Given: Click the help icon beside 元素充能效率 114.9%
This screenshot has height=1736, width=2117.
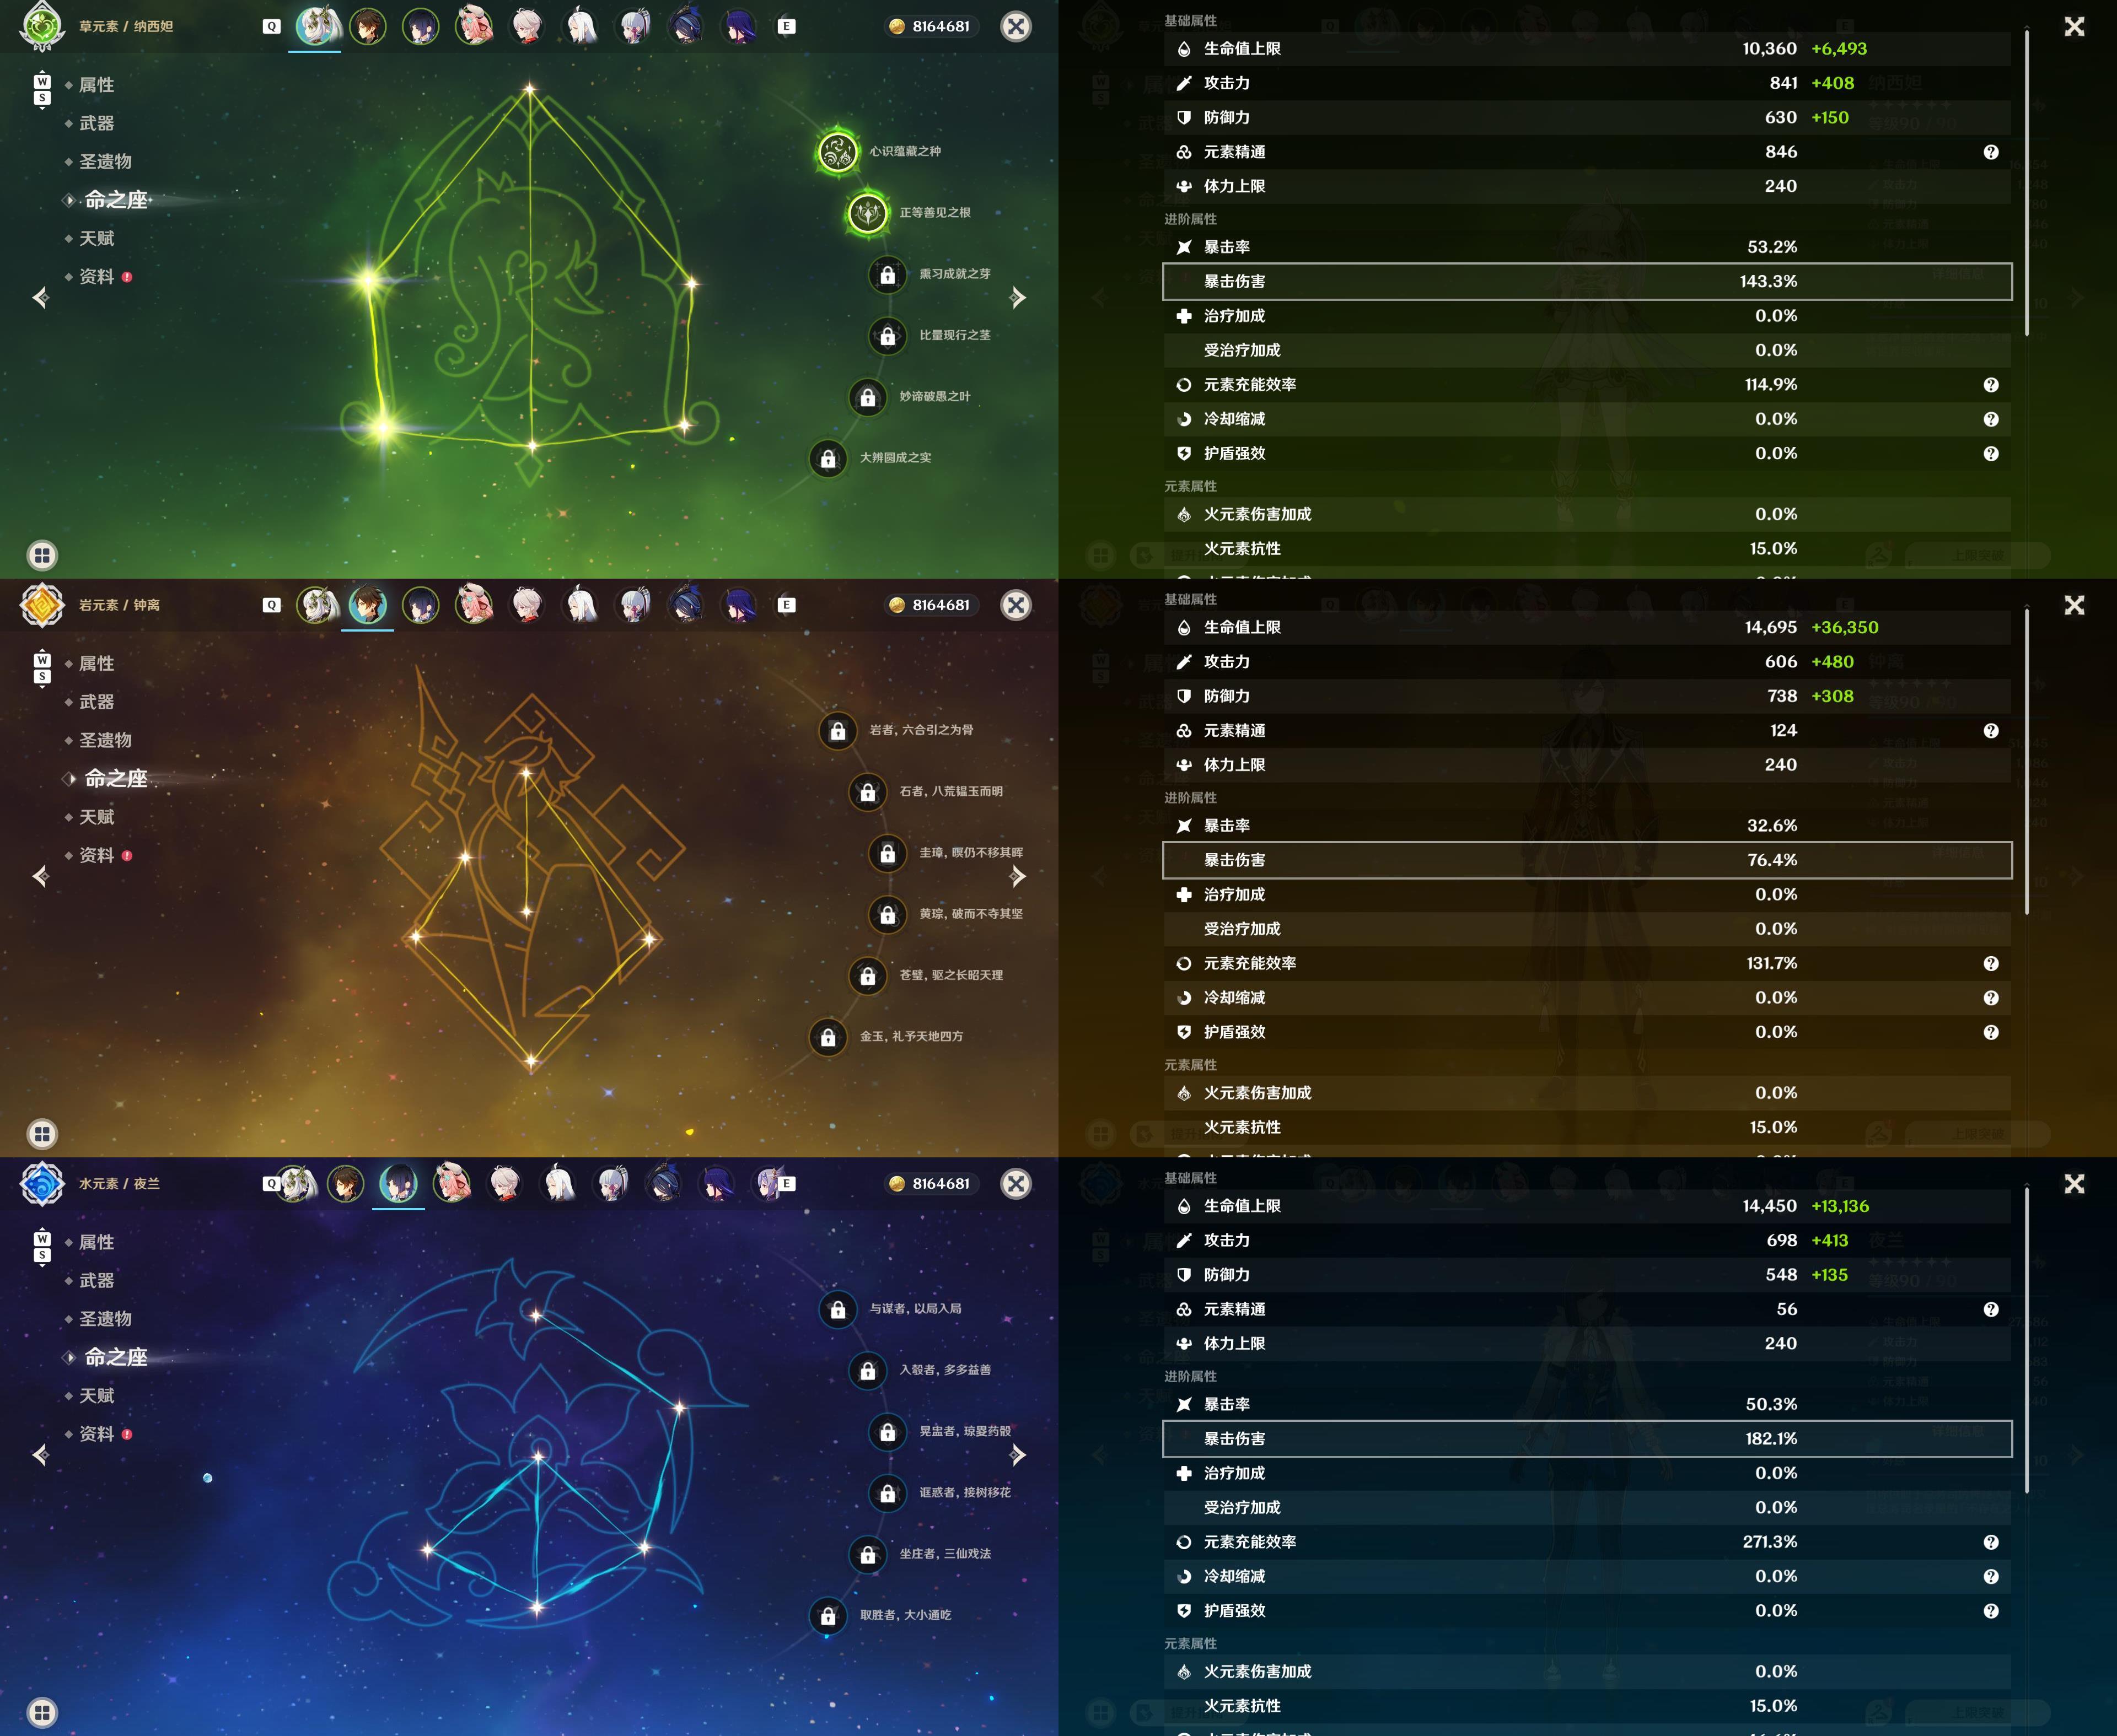Looking at the screenshot, I should click(x=1991, y=385).
